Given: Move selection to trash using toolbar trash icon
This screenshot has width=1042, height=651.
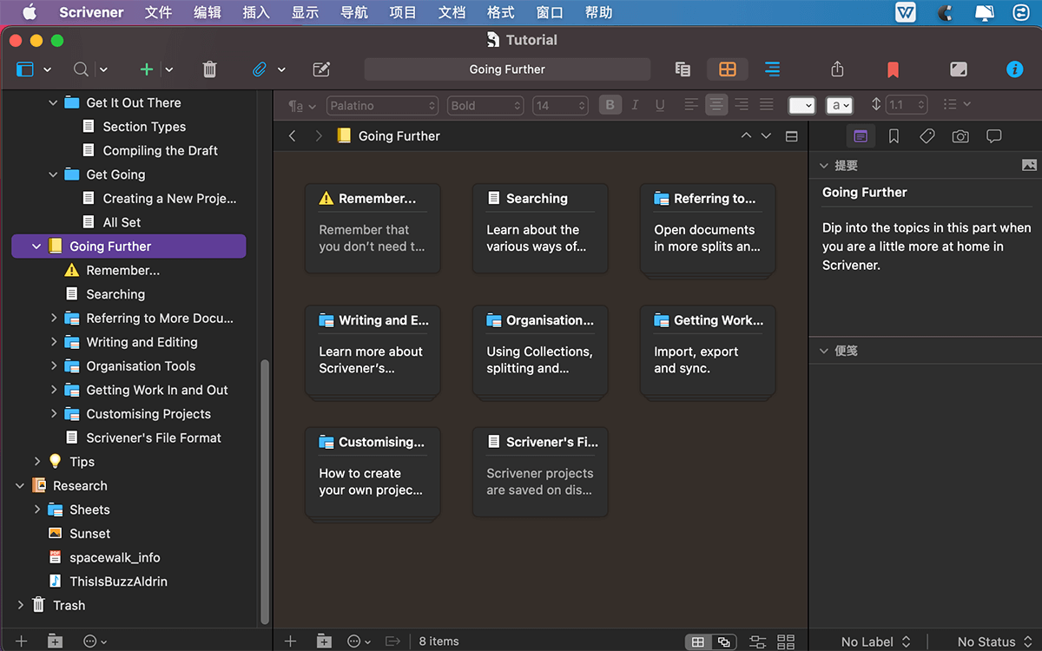Looking at the screenshot, I should tap(209, 69).
